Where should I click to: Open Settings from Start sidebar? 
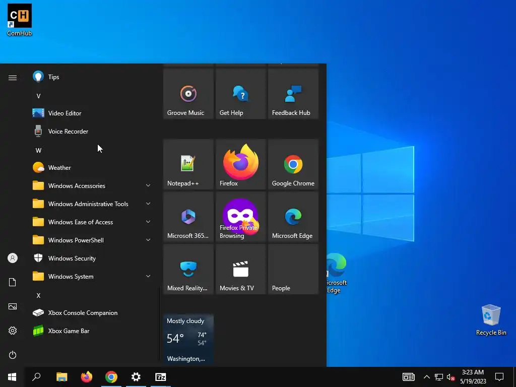13,331
